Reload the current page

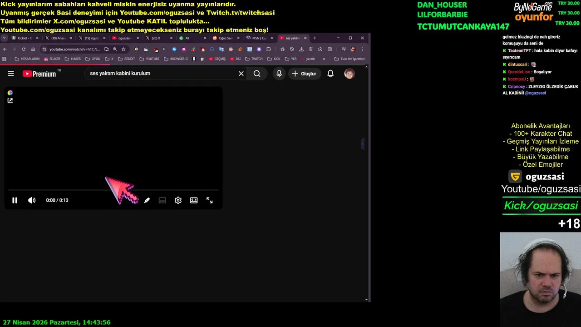[24, 49]
